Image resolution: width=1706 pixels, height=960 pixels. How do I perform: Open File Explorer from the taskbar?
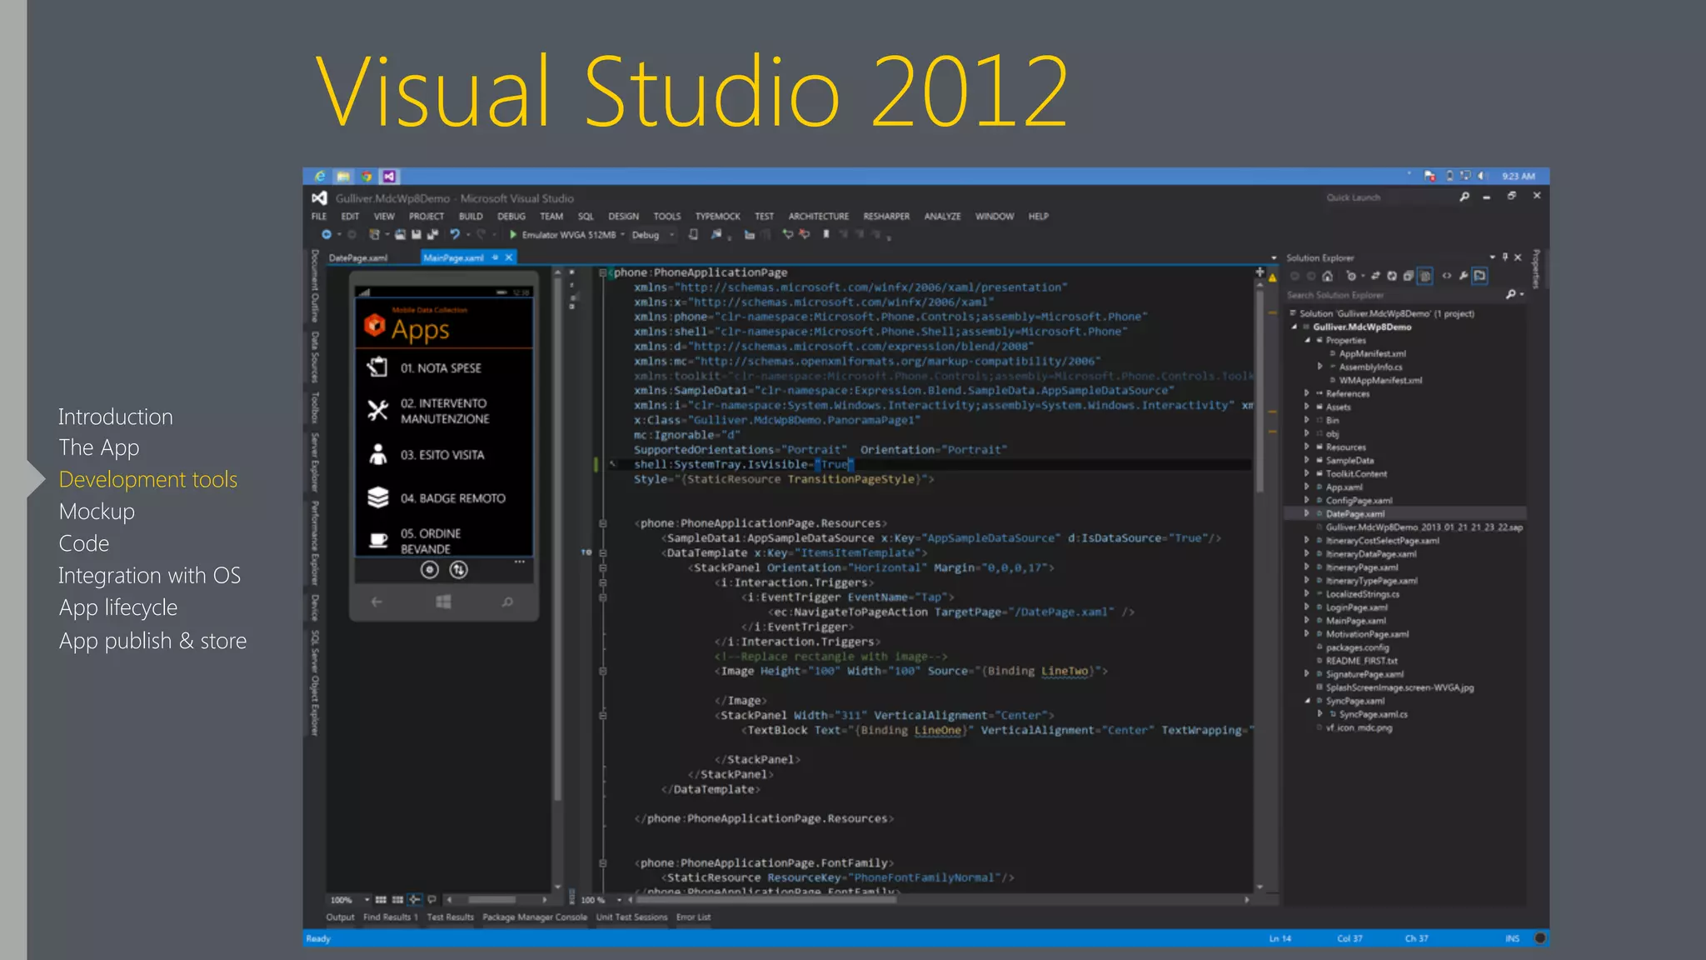click(x=343, y=176)
